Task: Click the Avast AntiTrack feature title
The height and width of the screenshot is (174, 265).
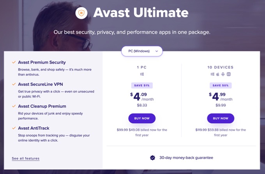Action: (x=34, y=128)
